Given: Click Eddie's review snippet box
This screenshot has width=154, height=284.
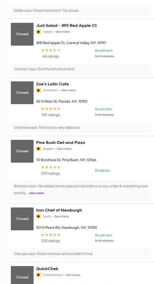Looking at the screenshot, I should [x=81, y=11].
